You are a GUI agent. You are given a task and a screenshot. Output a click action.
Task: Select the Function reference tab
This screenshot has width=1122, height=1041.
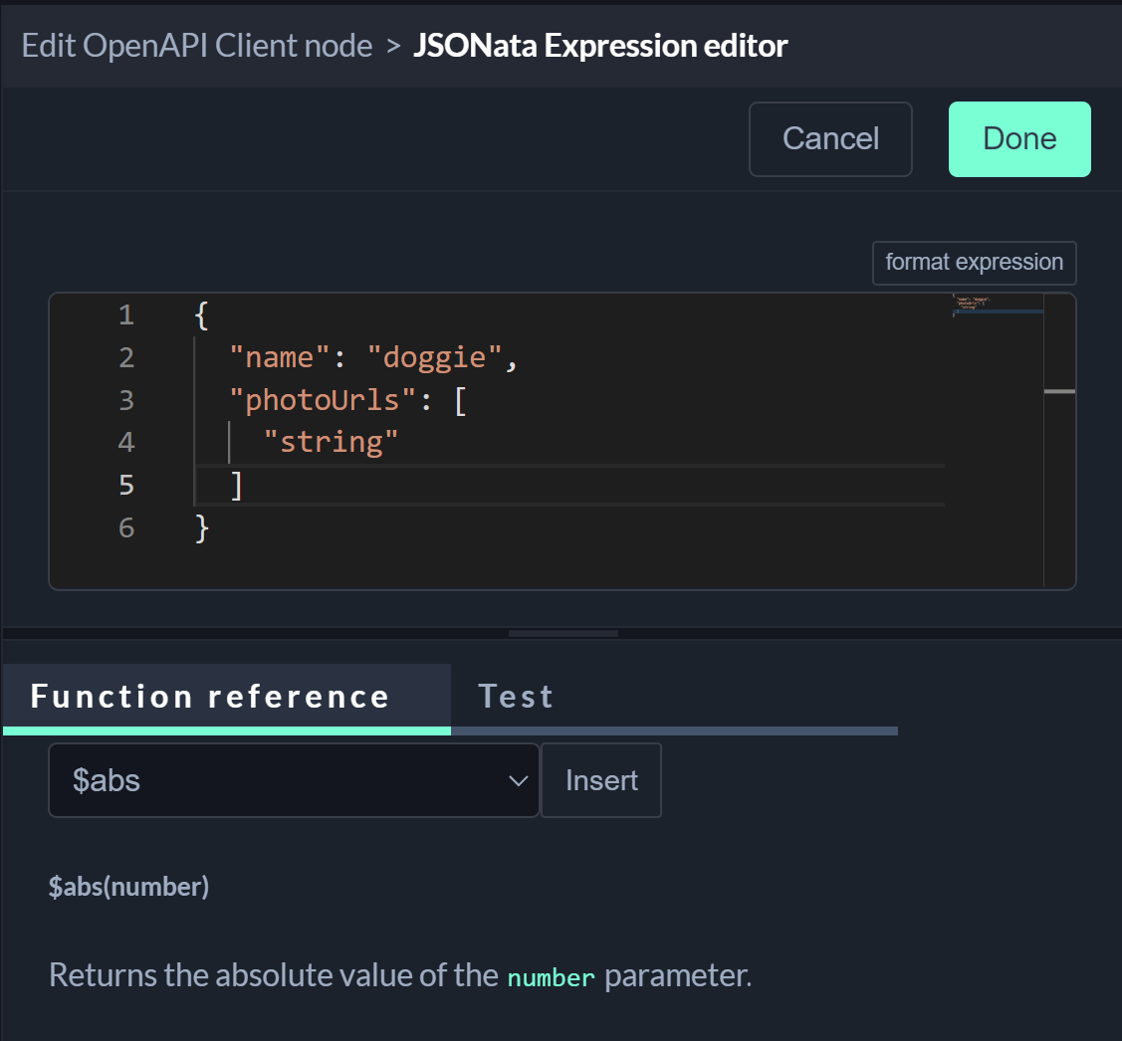click(x=210, y=697)
